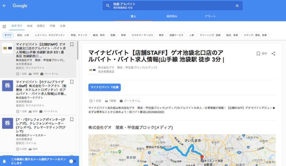Save the job with 保存 bookmark
Viewport: 286px width, 166px height.
click(x=262, y=53)
